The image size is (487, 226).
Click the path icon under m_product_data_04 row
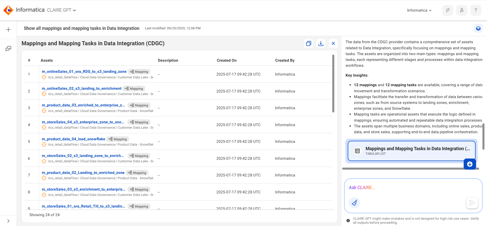pyautogui.click(x=44, y=145)
